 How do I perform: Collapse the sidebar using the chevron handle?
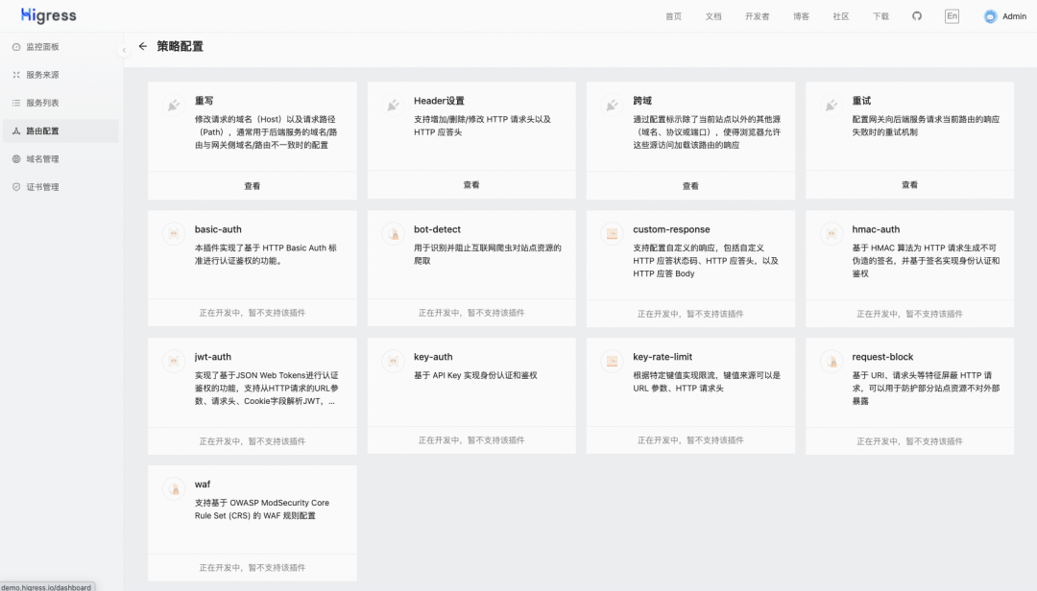click(124, 50)
